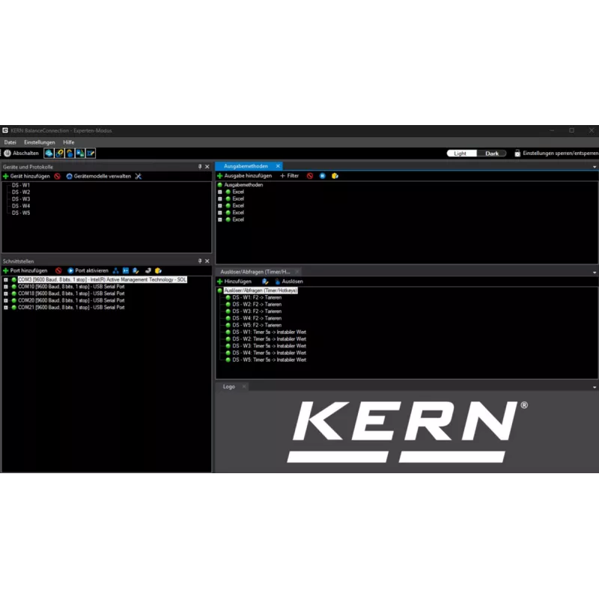This screenshot has width=599, height=599.
Task: Click the red block icon in Schnittstellen toolbar
Action: pos(58,270)
